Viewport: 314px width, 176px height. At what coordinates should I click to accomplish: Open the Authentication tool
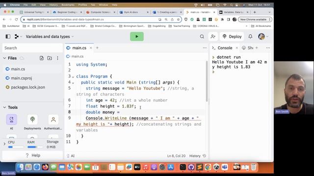[53, 122]
